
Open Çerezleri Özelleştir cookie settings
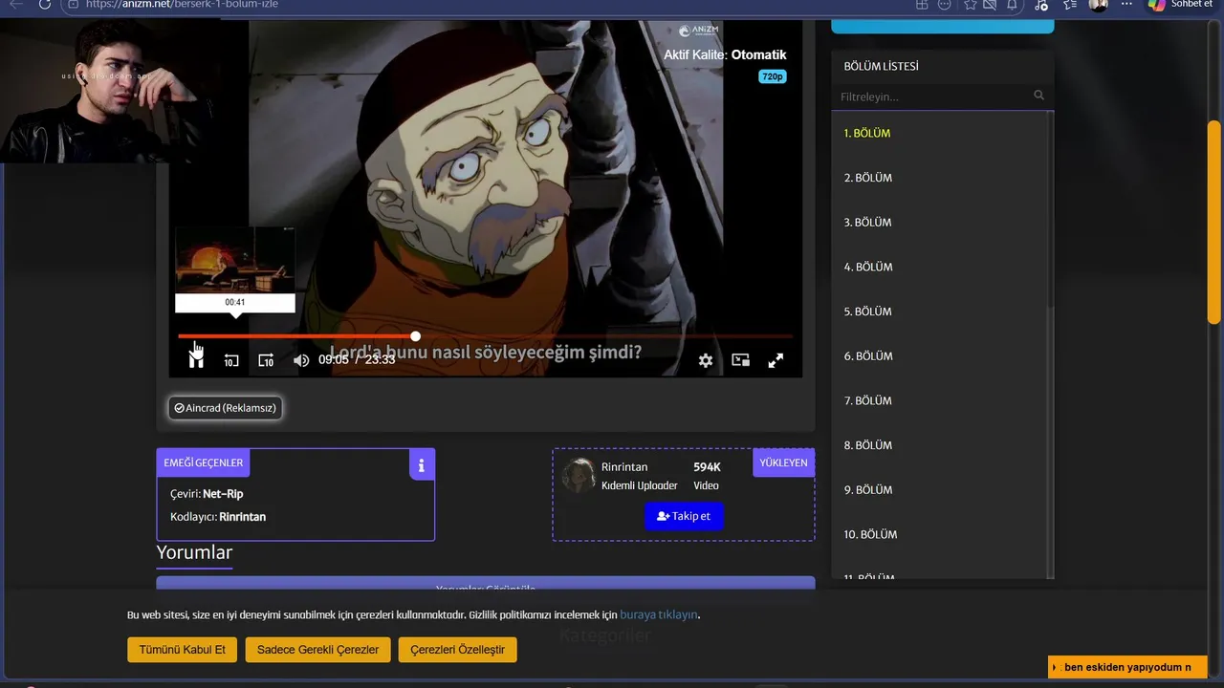(x=457, y=650)
